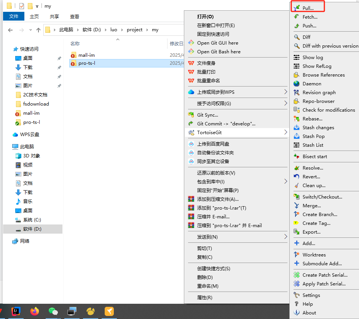Click the Merge icon
359x319 pixels.
297,205
